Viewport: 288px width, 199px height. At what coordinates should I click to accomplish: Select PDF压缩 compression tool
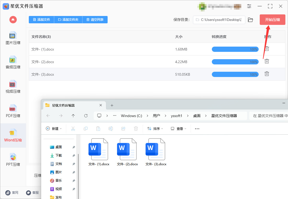[x=13, y=111]
